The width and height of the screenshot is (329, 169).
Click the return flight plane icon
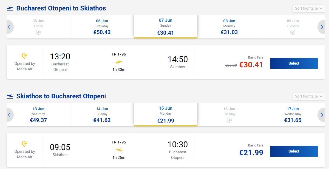(10, 96)
